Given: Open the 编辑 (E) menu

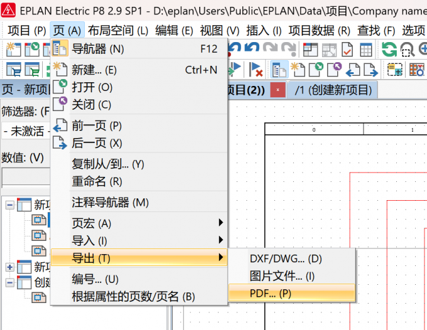Looking at the screenshot, I should tap(174, 31).
